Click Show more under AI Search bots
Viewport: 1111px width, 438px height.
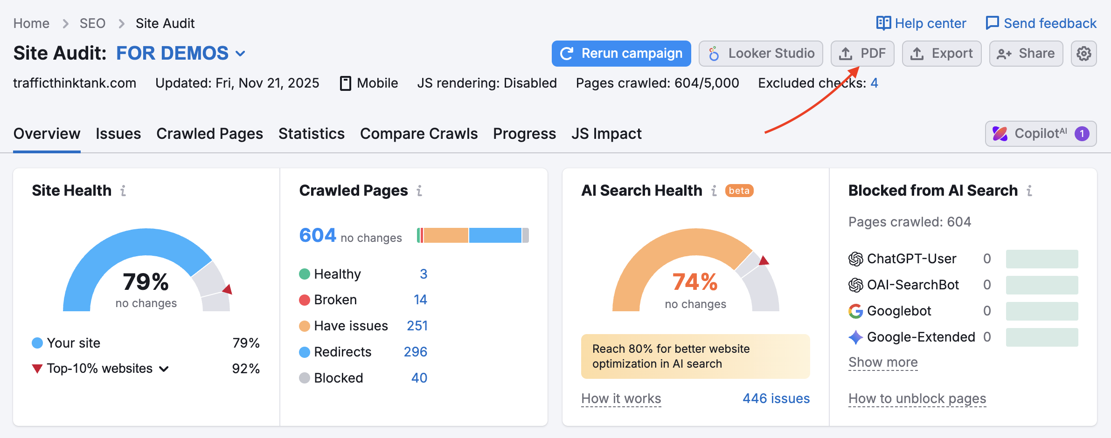882,362
